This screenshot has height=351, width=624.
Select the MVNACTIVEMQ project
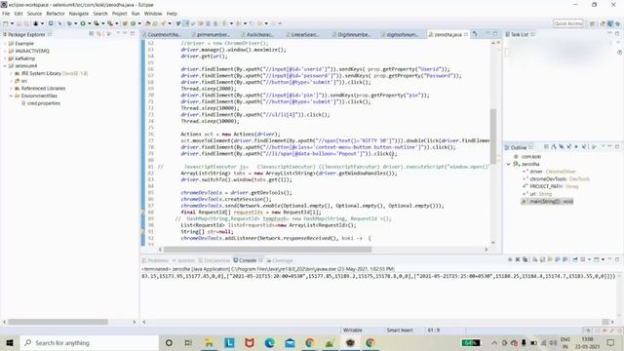point(32,51)
